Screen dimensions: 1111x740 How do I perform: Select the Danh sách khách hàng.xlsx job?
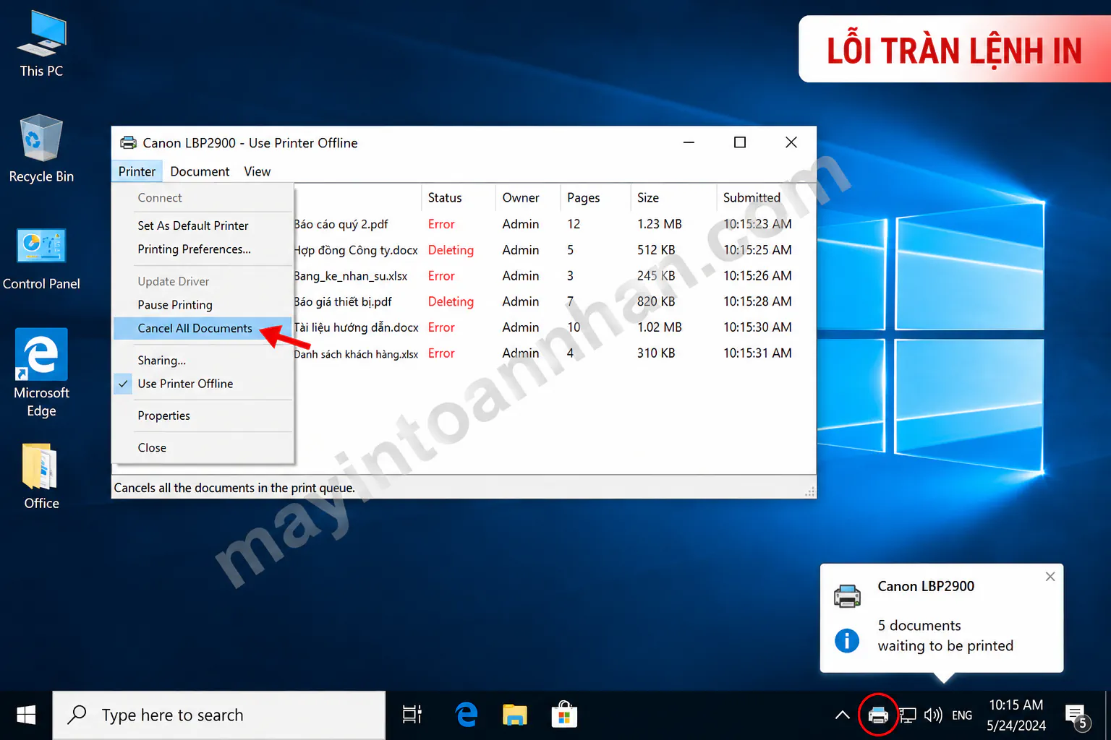point(356,353)
